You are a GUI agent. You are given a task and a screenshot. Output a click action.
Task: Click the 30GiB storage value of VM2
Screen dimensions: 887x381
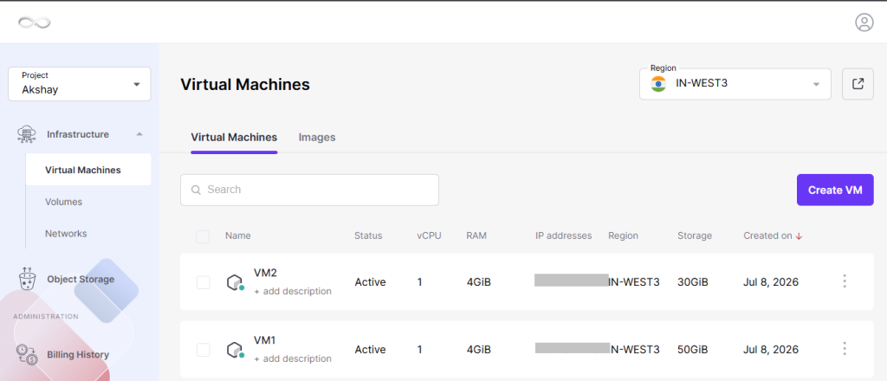click(692, 282)
